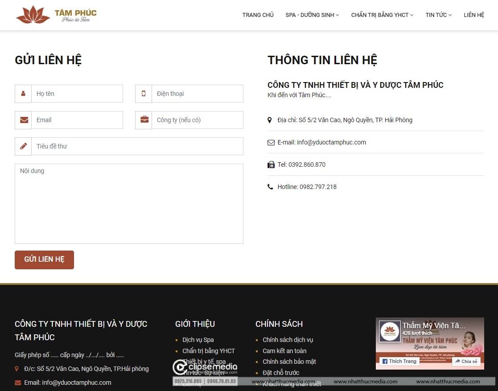Click the handset icon next to Hotline number
Image resolution: width=498 pixels, height=391 pixels.
[x=271, y=187]
